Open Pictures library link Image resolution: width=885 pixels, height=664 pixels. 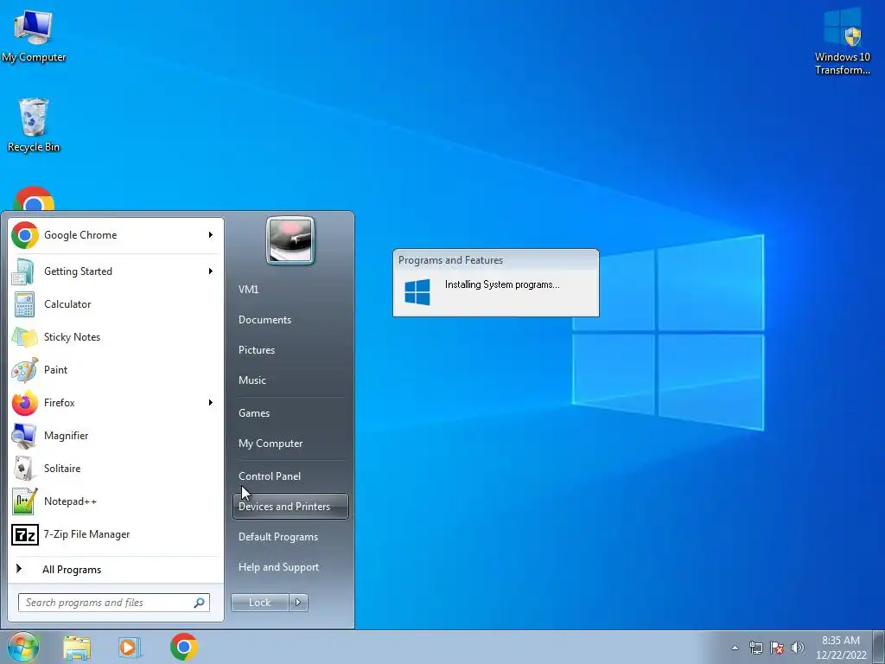click(256, 350)
